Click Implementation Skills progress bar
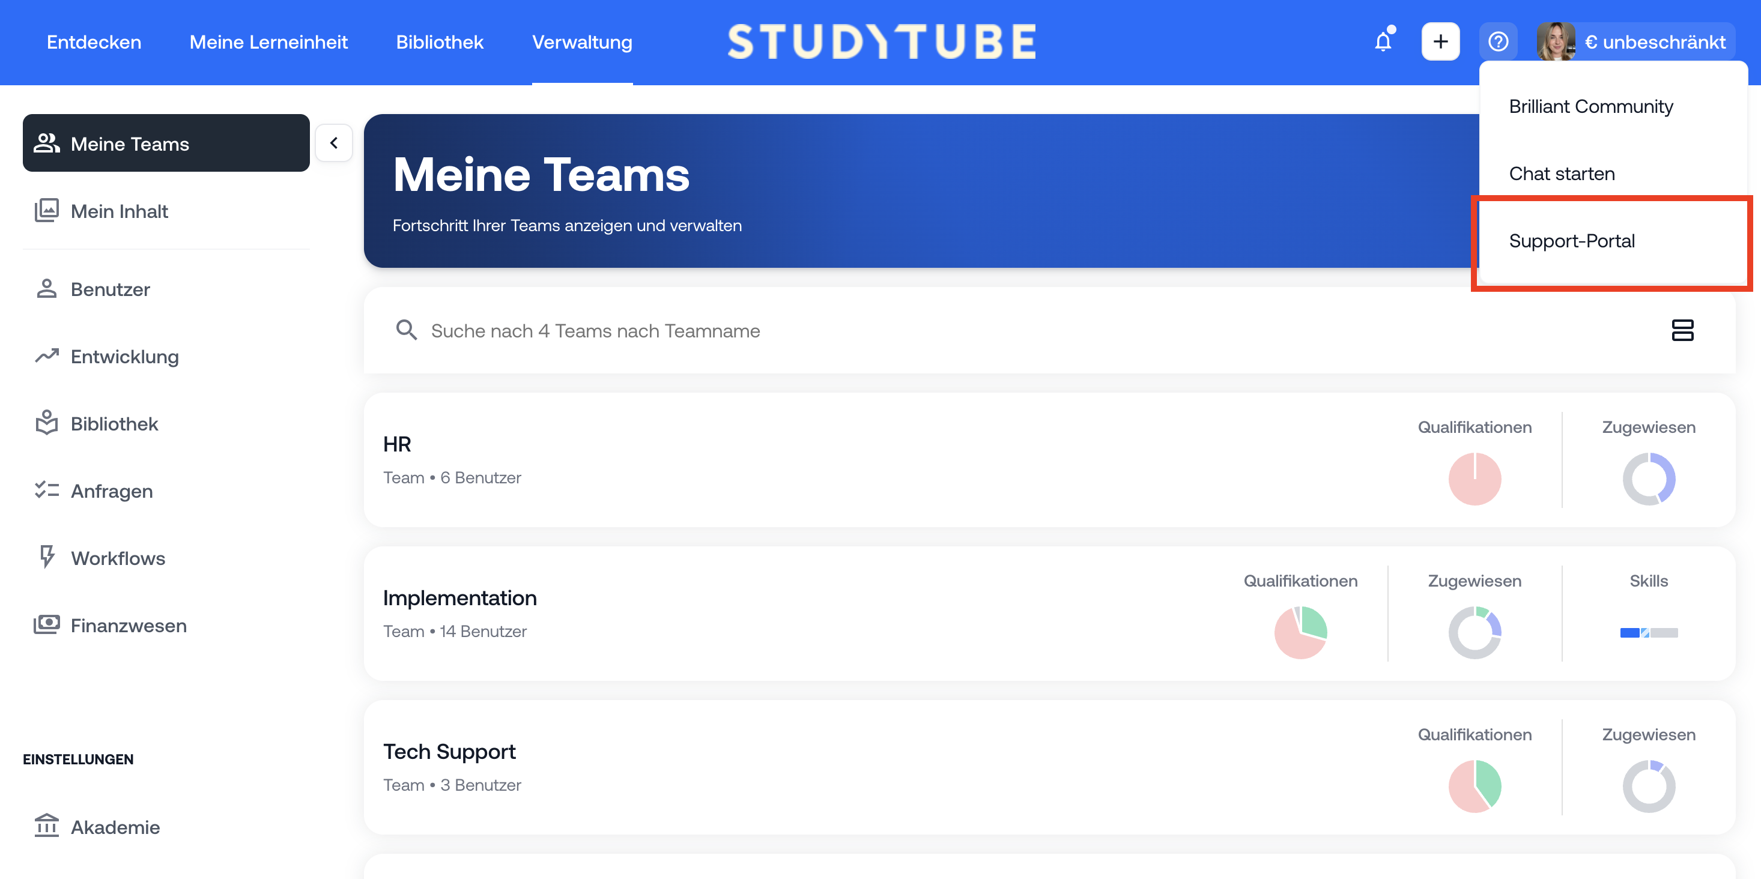The height and width of the screenshot is (879, 1761). click(1649, 632)
